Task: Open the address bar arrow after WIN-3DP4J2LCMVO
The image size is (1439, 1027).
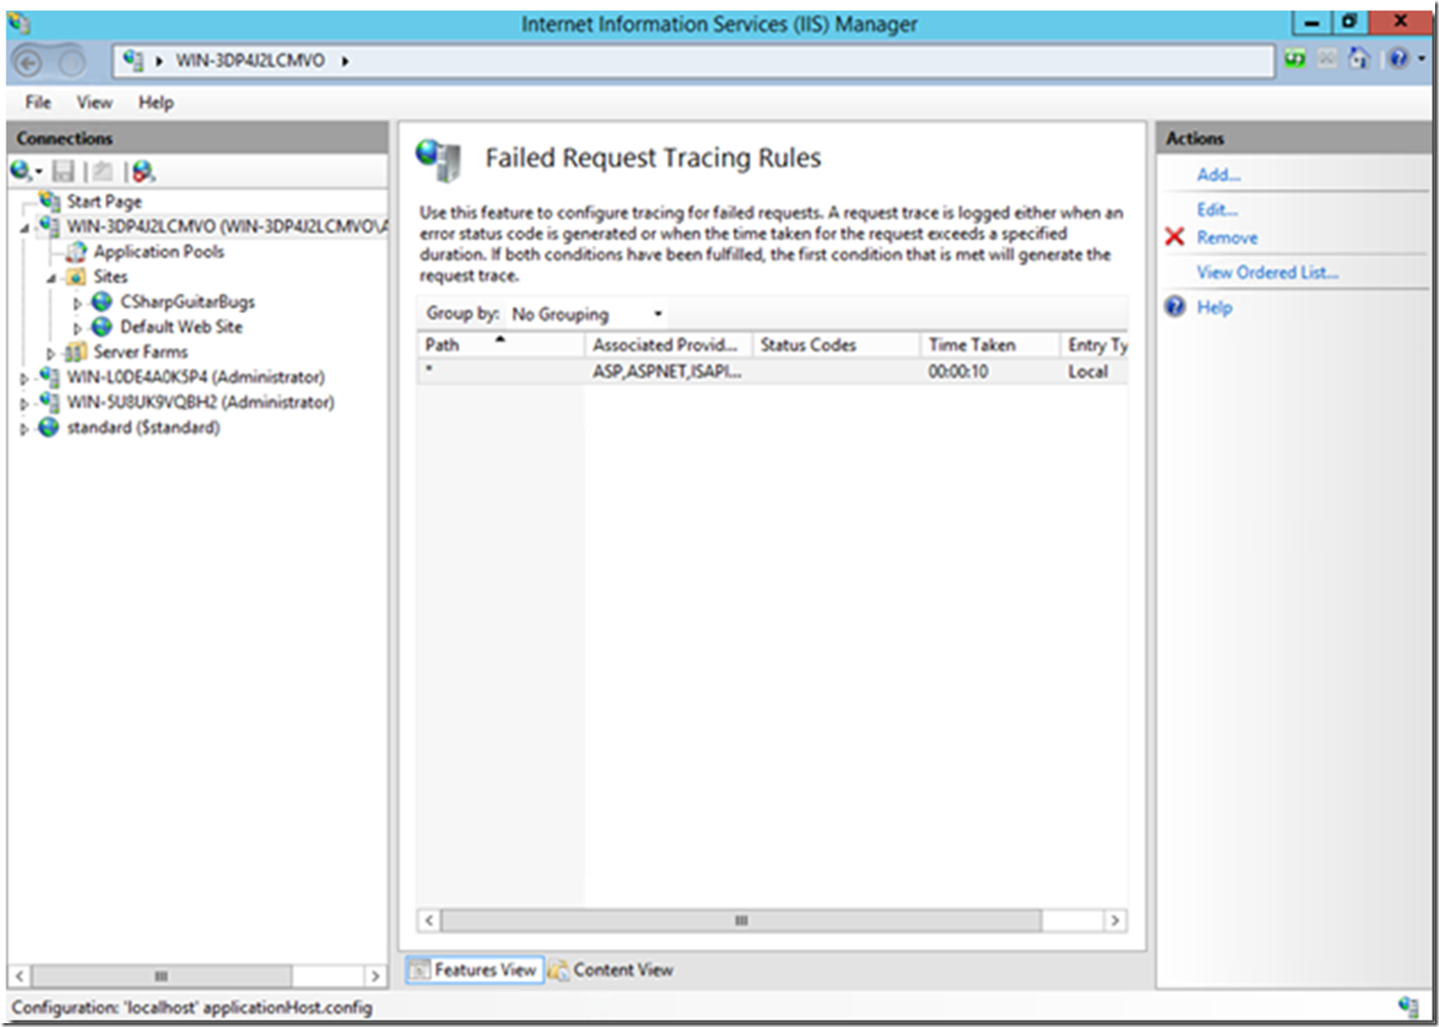Action: click(346, 61)
